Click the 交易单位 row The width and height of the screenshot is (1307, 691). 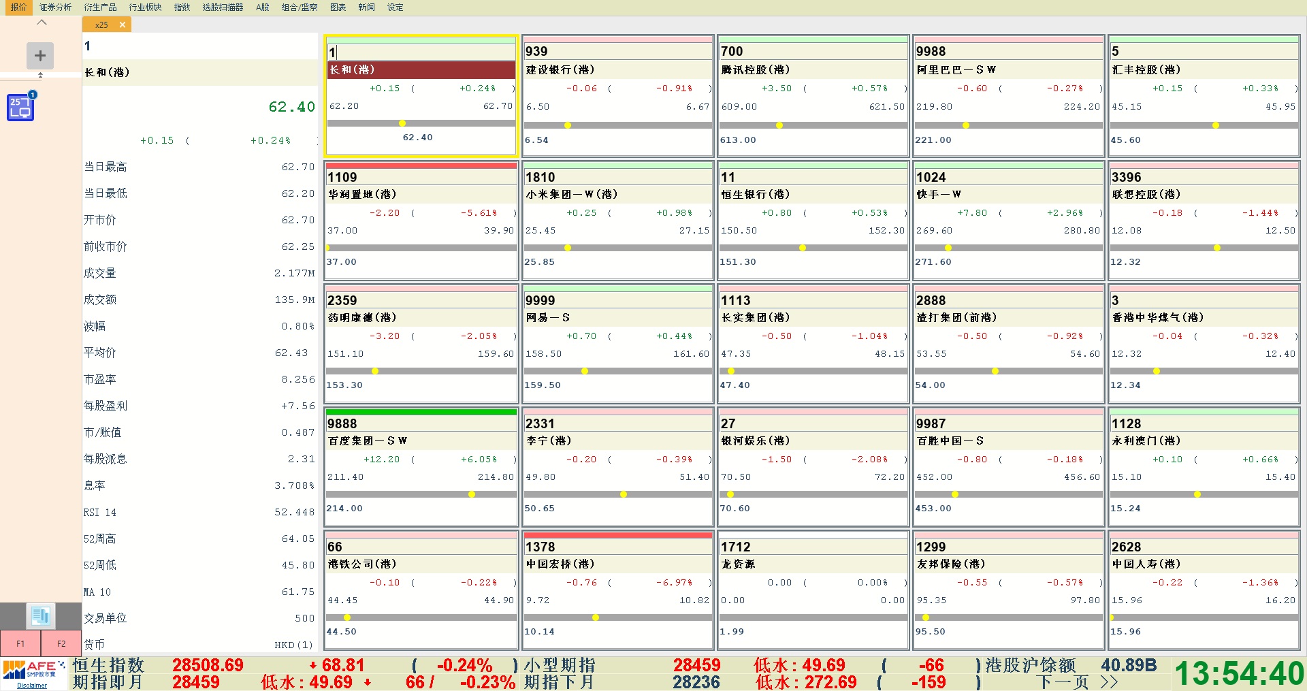(199, 618)
